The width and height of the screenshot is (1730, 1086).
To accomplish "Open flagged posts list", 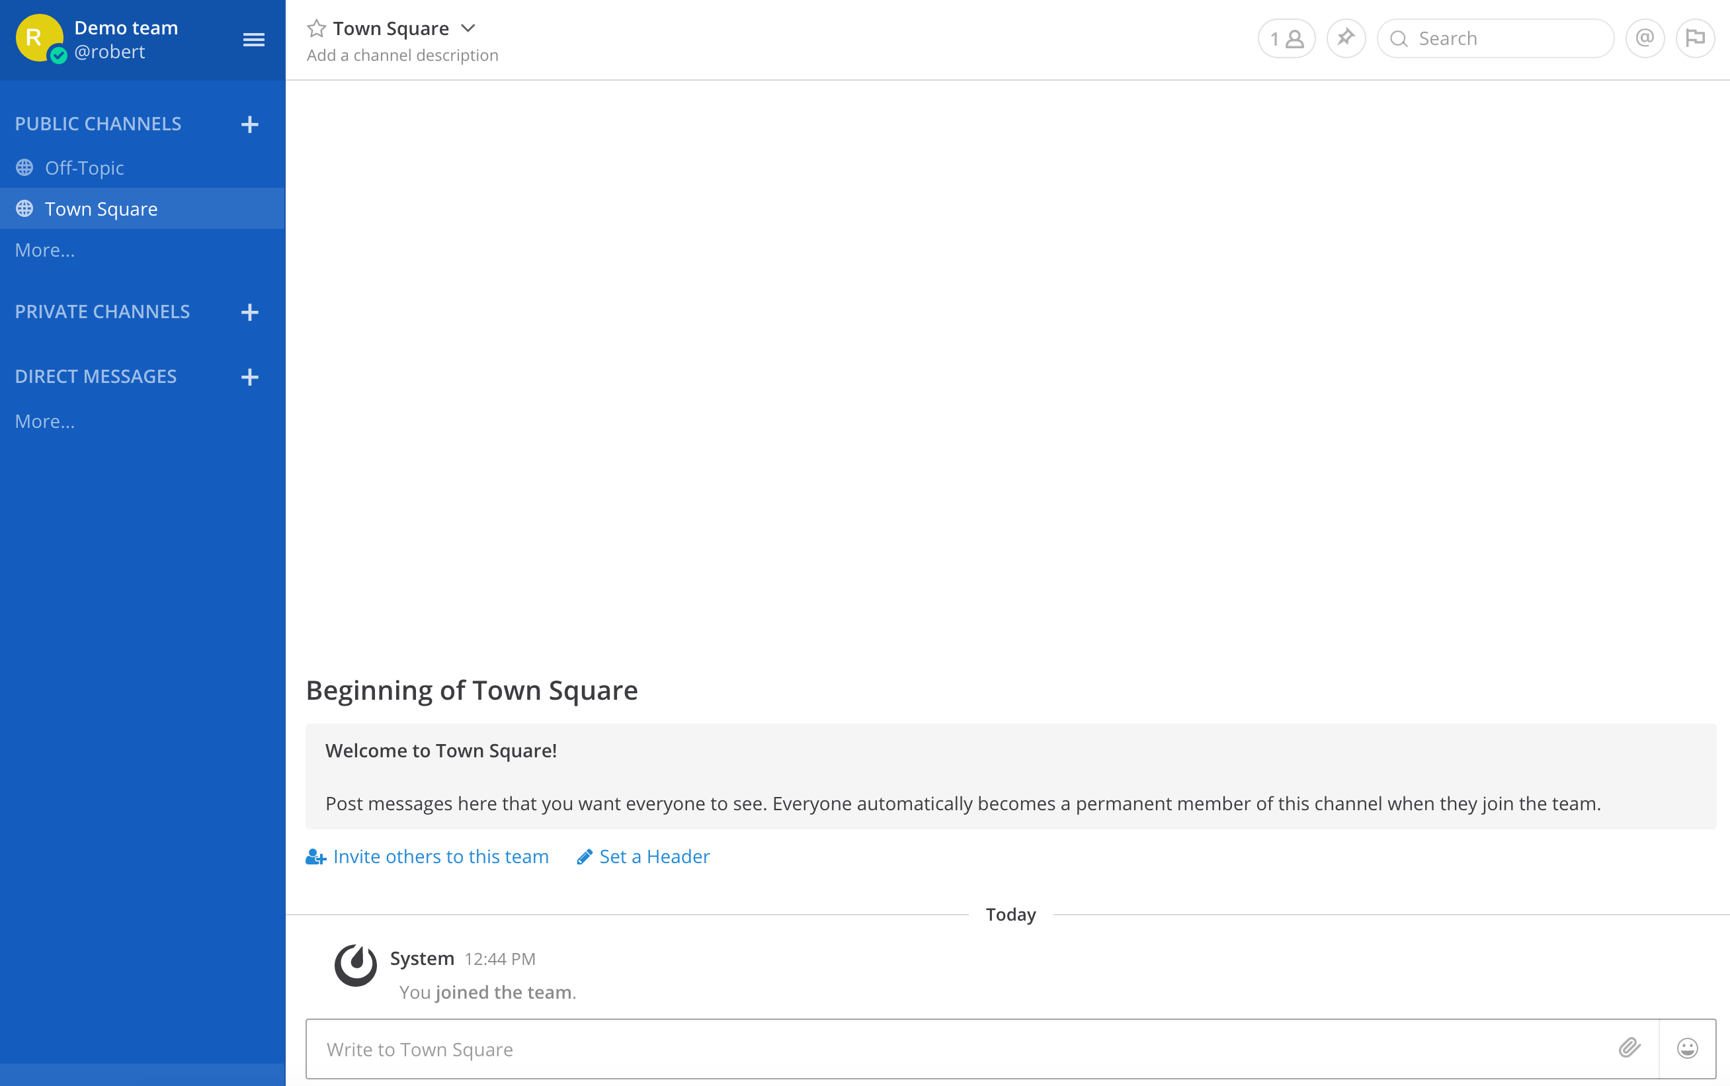I will (1695, 38).
